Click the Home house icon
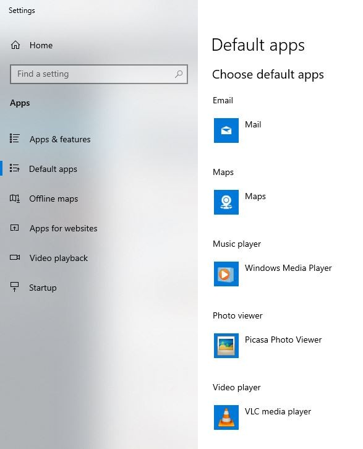363x449 pixels. tap(15, 45)
